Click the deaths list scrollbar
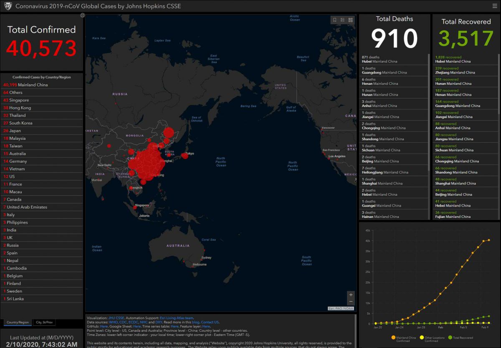 click(429, 113)
